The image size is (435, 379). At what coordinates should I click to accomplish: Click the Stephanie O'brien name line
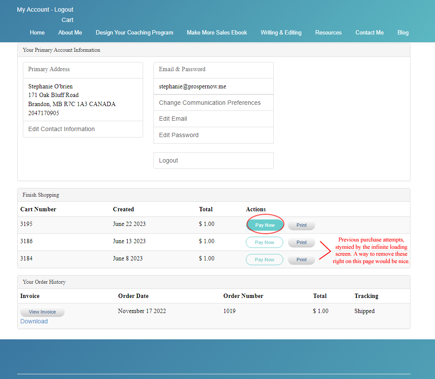50,86
